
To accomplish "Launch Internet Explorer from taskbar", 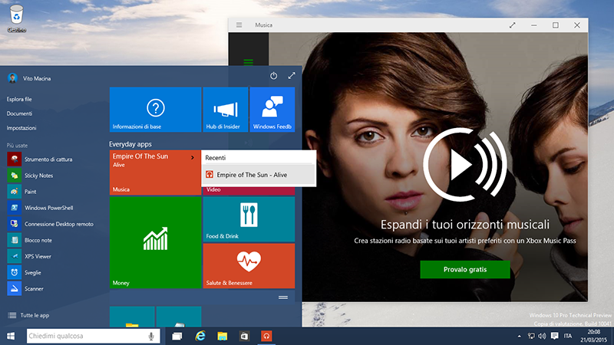I will (200, 336).
